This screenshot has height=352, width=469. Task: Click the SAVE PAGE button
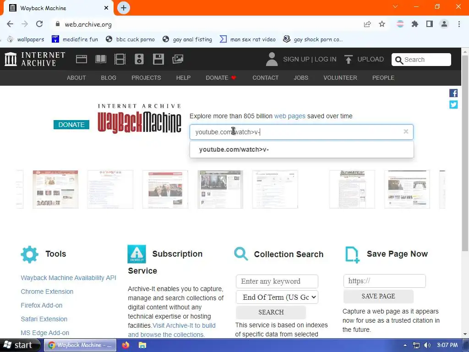pyautogui.click(x=378, y=296)
